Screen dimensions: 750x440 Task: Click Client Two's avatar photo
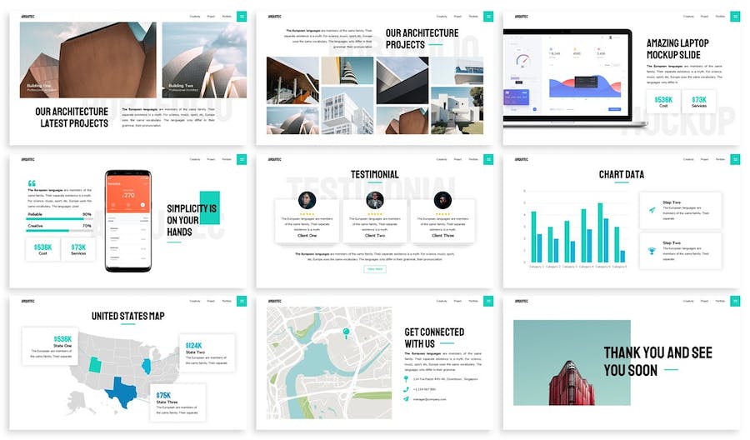pos(374,200)
